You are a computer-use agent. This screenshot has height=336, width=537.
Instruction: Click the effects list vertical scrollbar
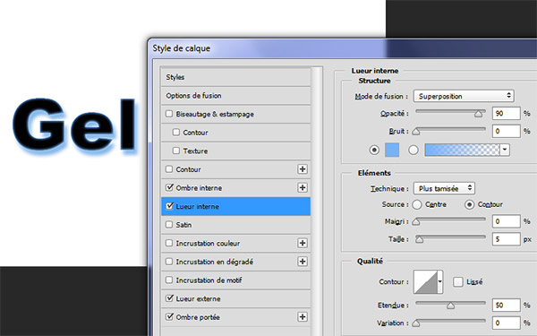pyautogui.click(x=317, y=201)
